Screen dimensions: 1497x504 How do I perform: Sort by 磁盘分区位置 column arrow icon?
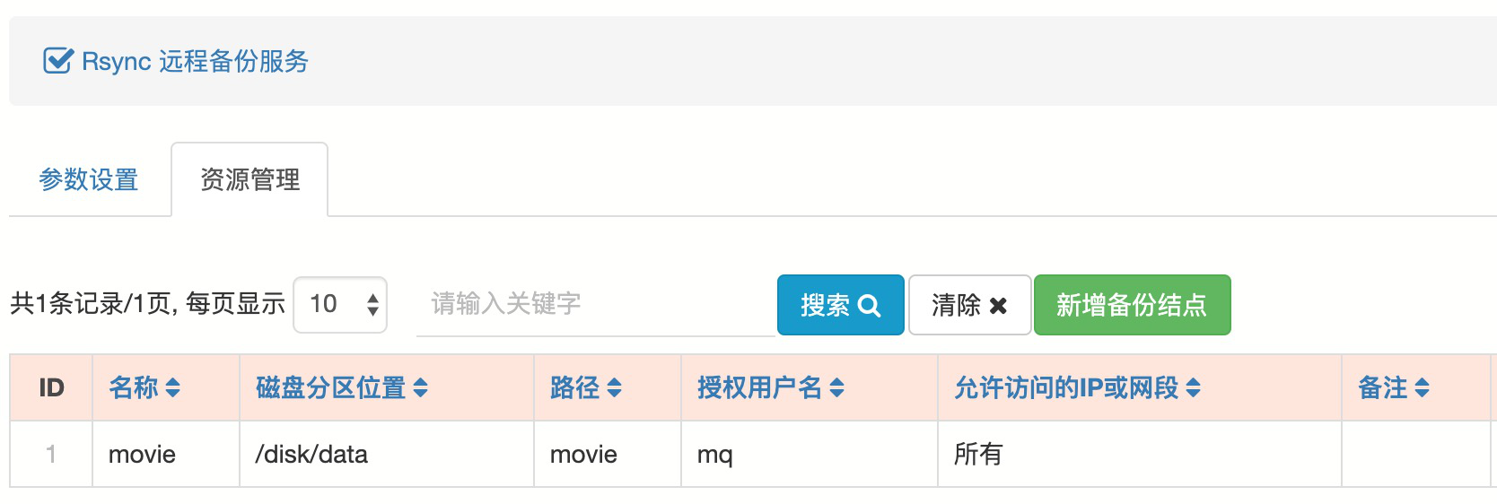(420, 387)
